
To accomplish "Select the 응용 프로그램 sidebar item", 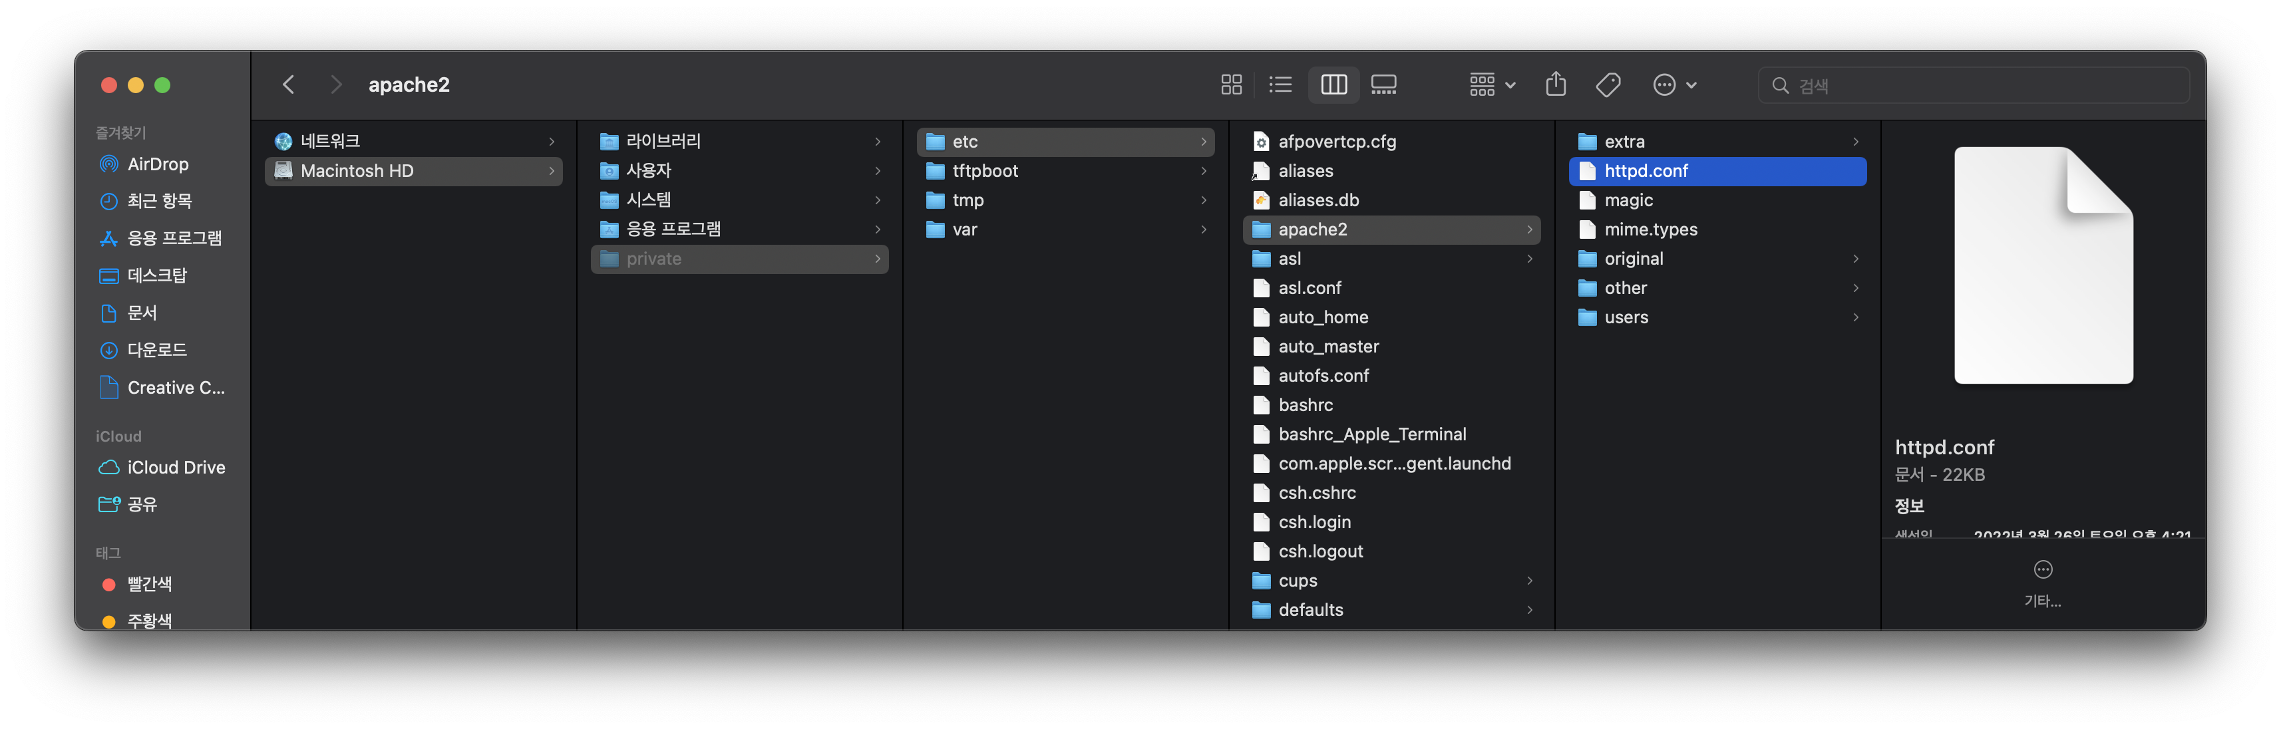I will coord(174,239).
